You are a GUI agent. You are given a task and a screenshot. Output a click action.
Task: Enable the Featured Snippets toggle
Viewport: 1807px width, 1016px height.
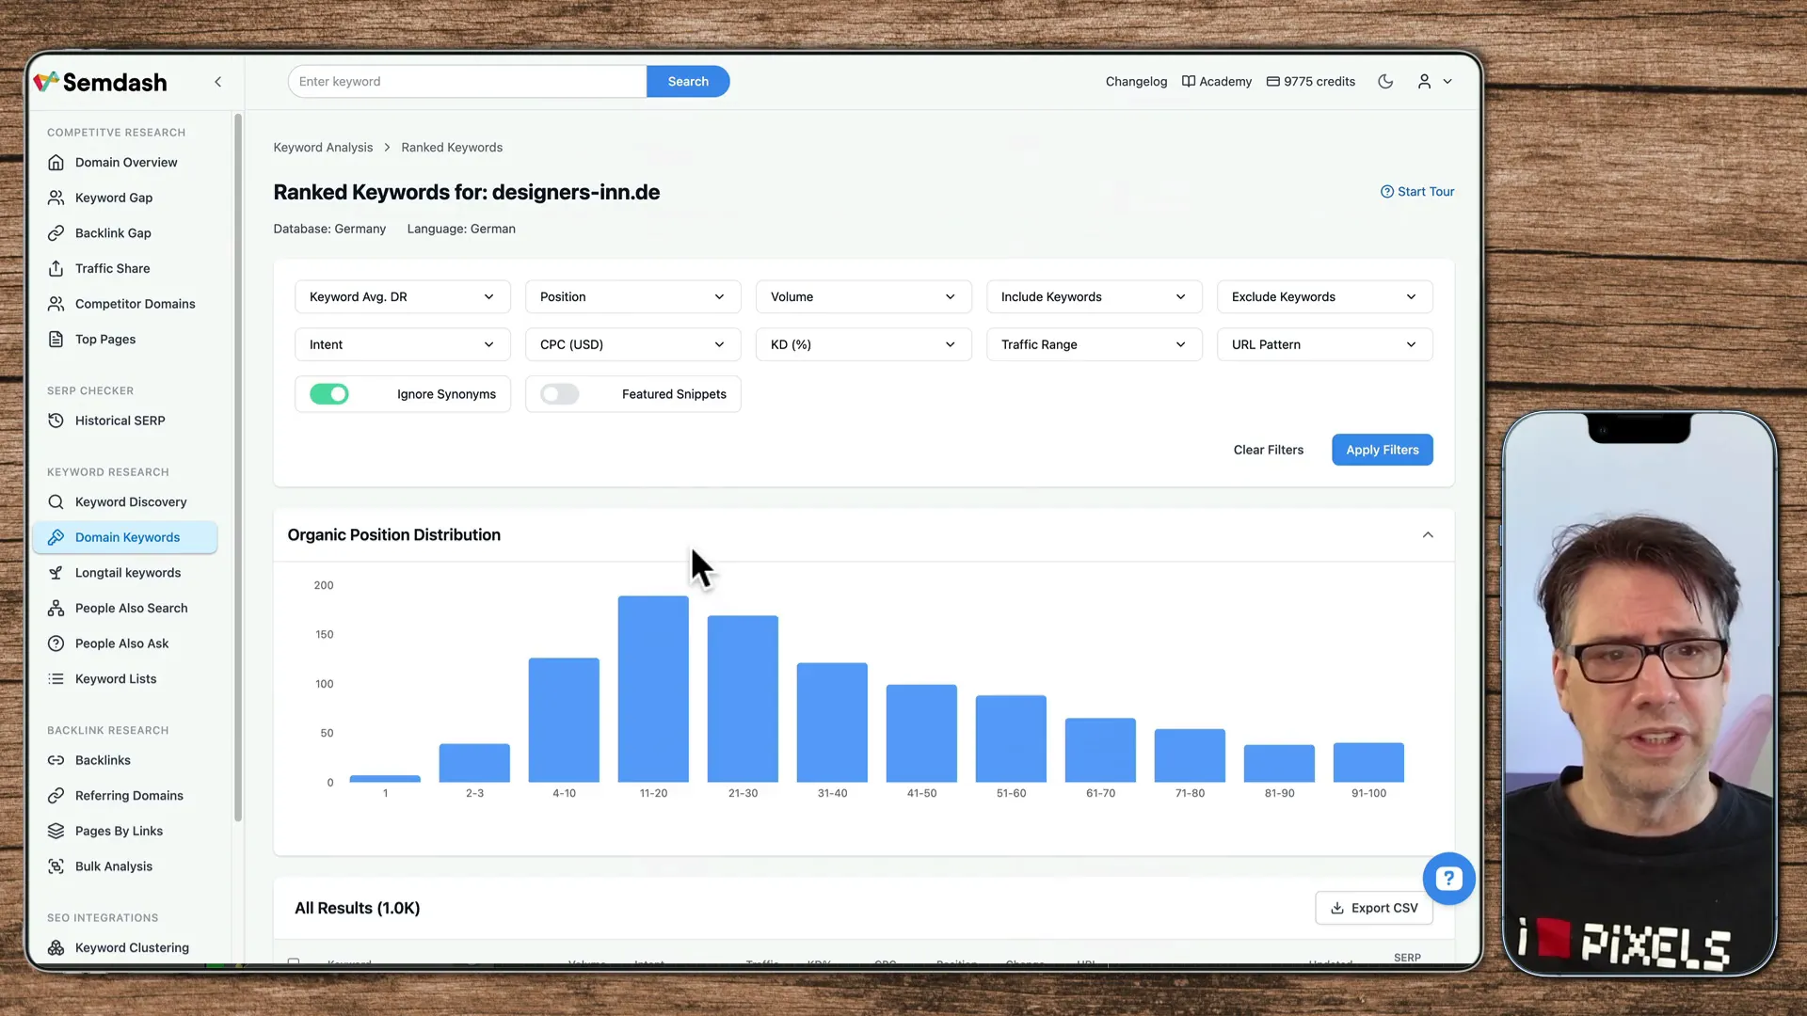click(x=559, y=394)
